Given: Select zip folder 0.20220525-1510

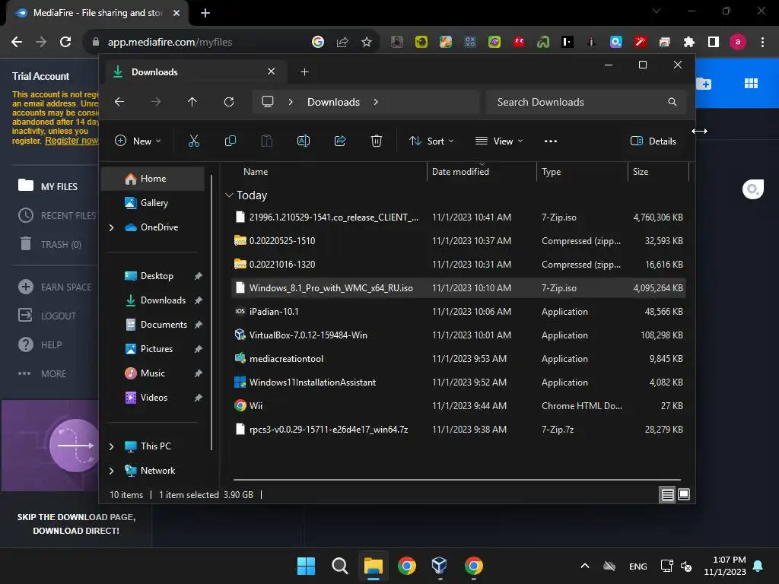Looking at the screenshot, I should click(x=459, y=241).
